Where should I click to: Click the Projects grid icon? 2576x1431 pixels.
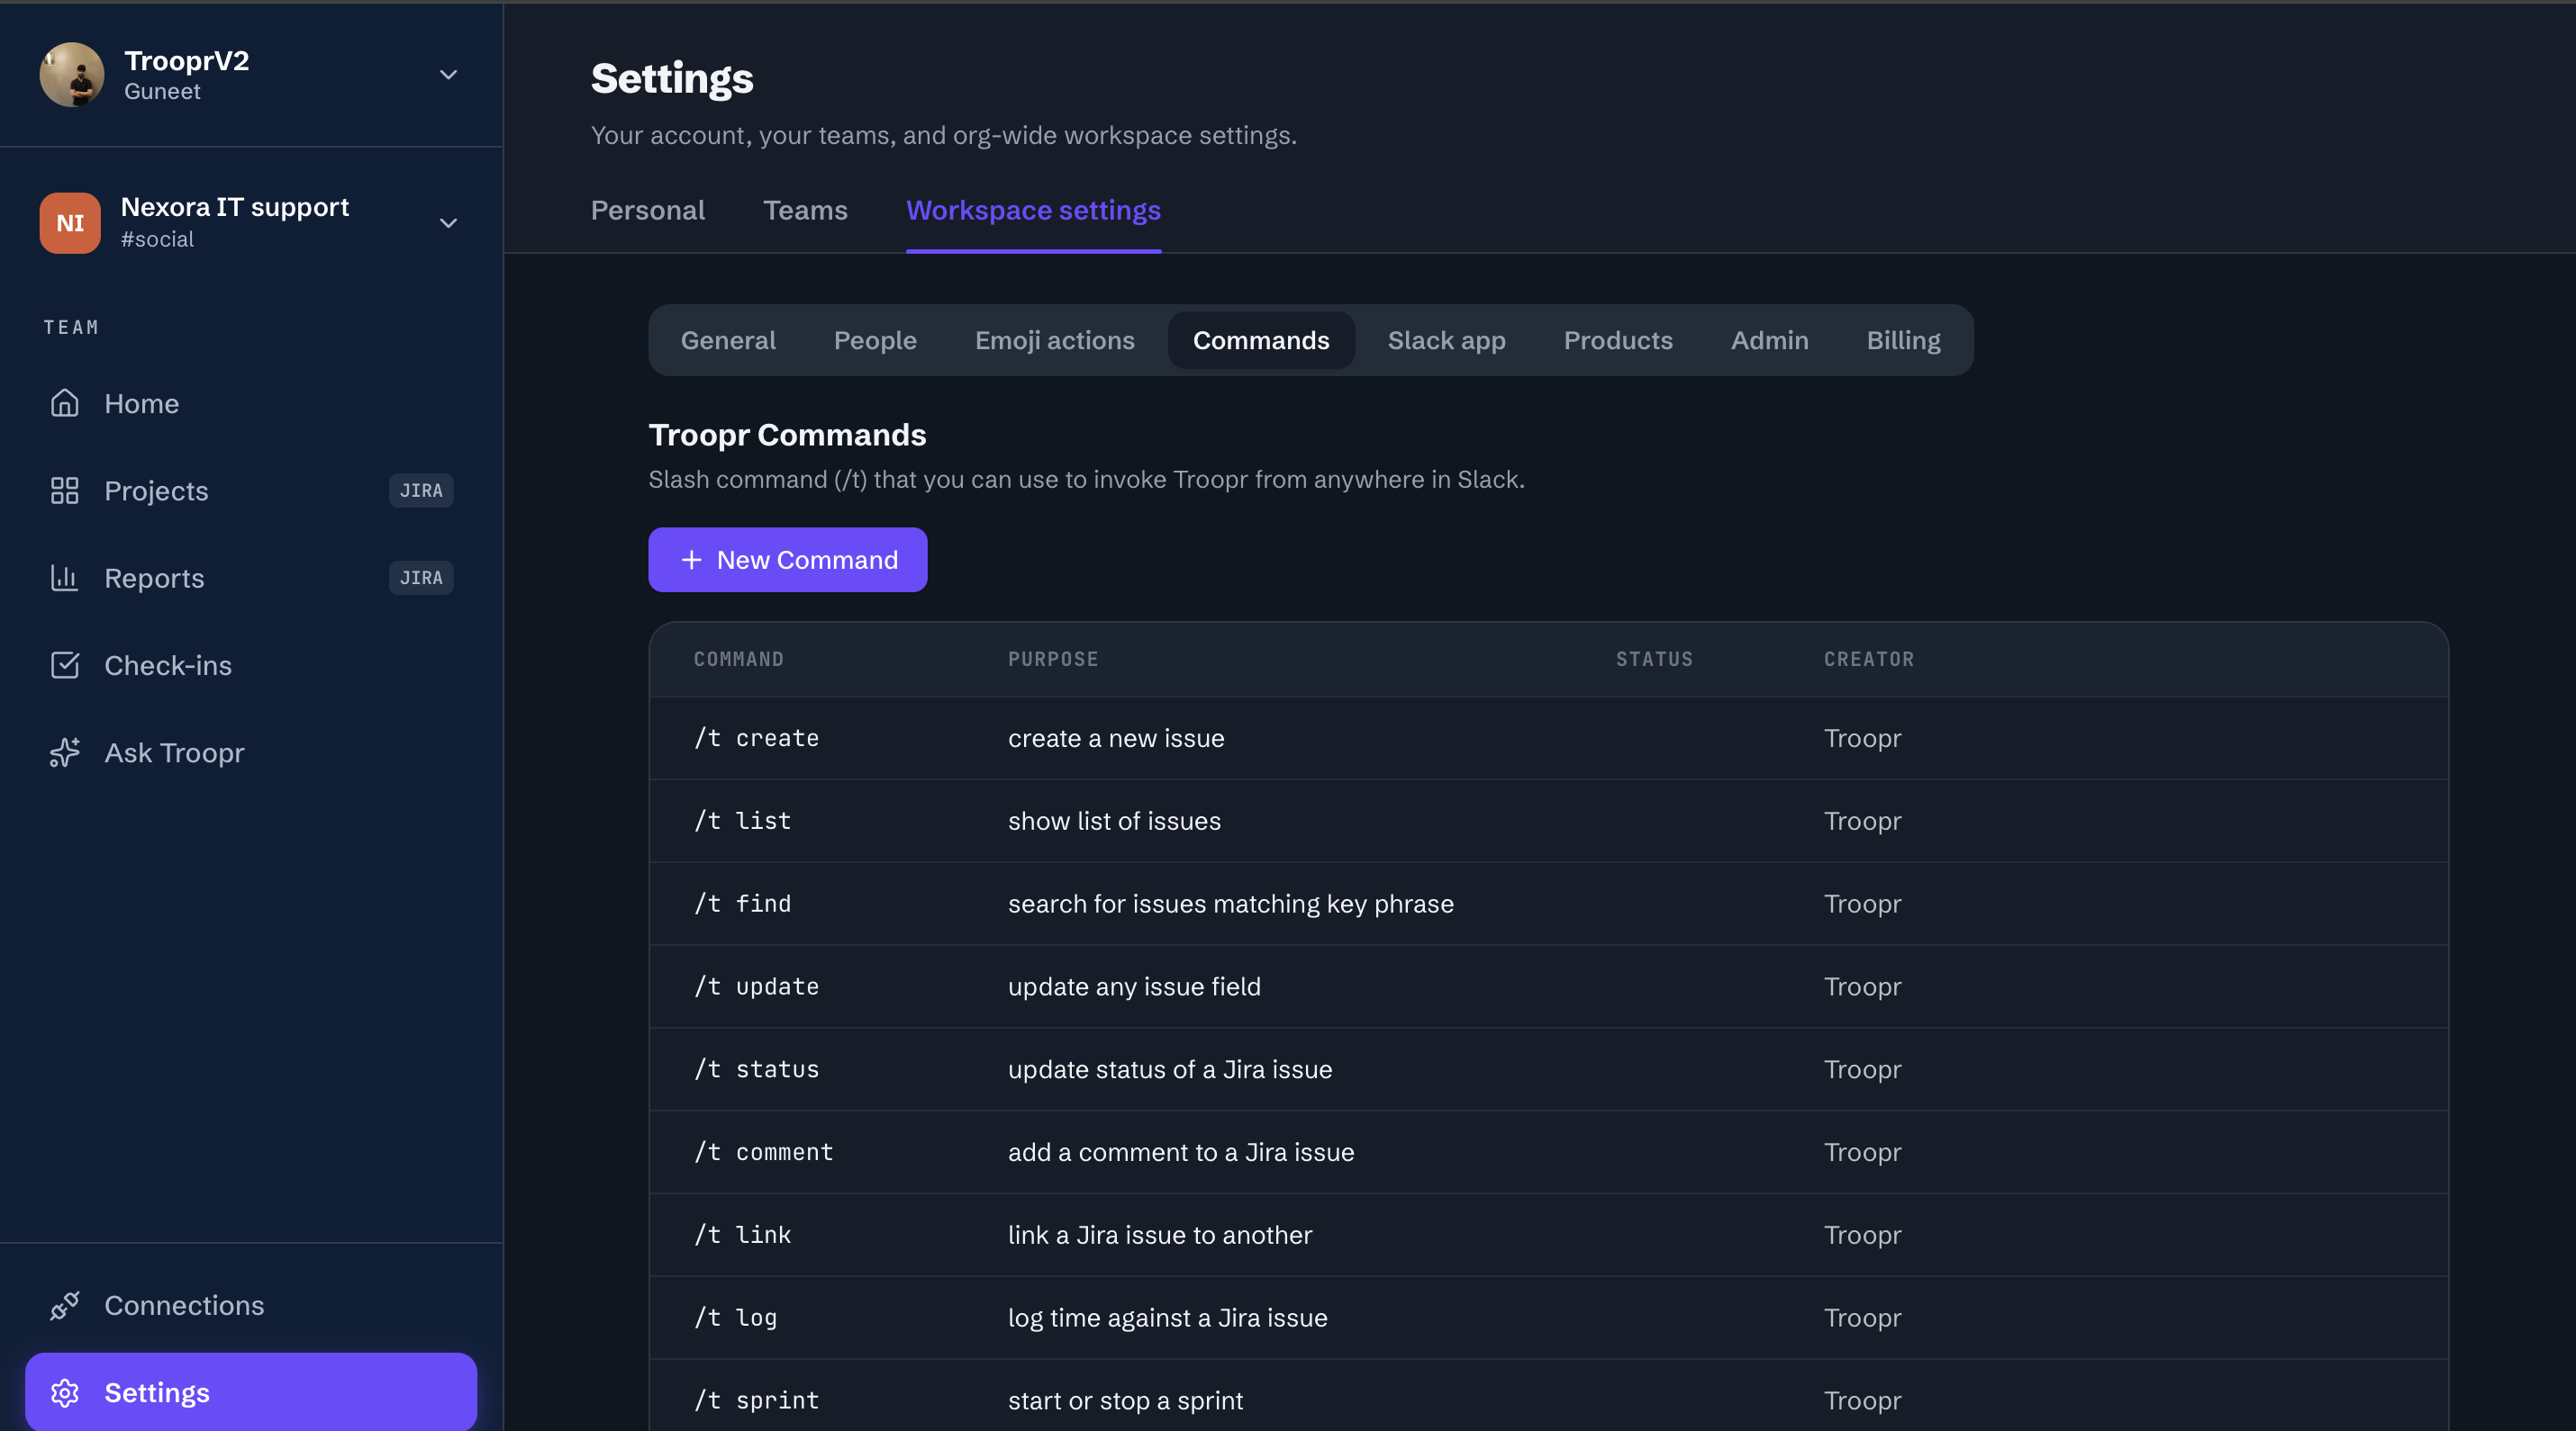[65, 490]
